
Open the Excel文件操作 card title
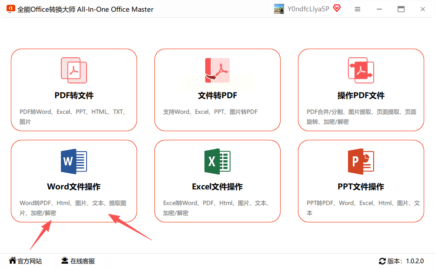click(217, 187)
